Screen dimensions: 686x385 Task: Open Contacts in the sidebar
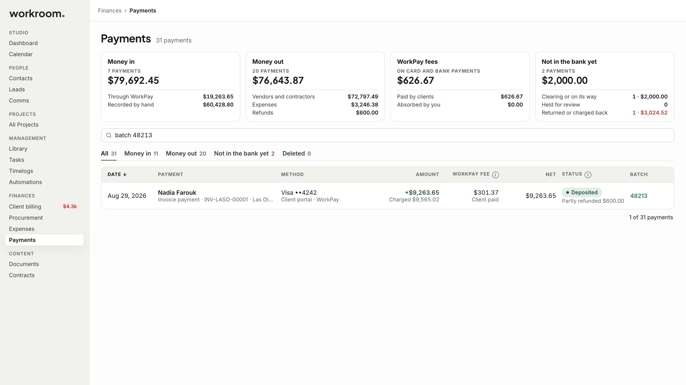point(21,78)
